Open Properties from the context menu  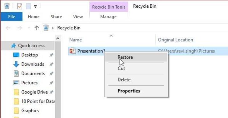coord(129,91)
